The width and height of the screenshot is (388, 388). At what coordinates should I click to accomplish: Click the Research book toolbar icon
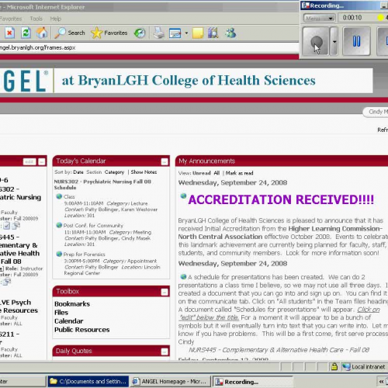click(x=213, y=33)
